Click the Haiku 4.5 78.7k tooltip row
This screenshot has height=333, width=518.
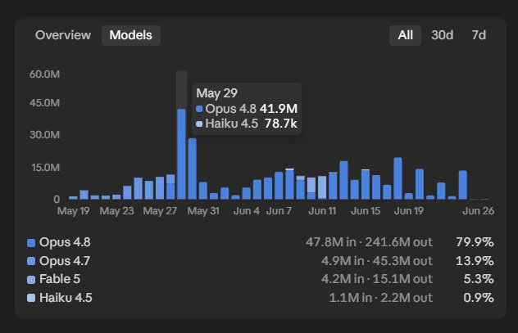click(247, 124)
